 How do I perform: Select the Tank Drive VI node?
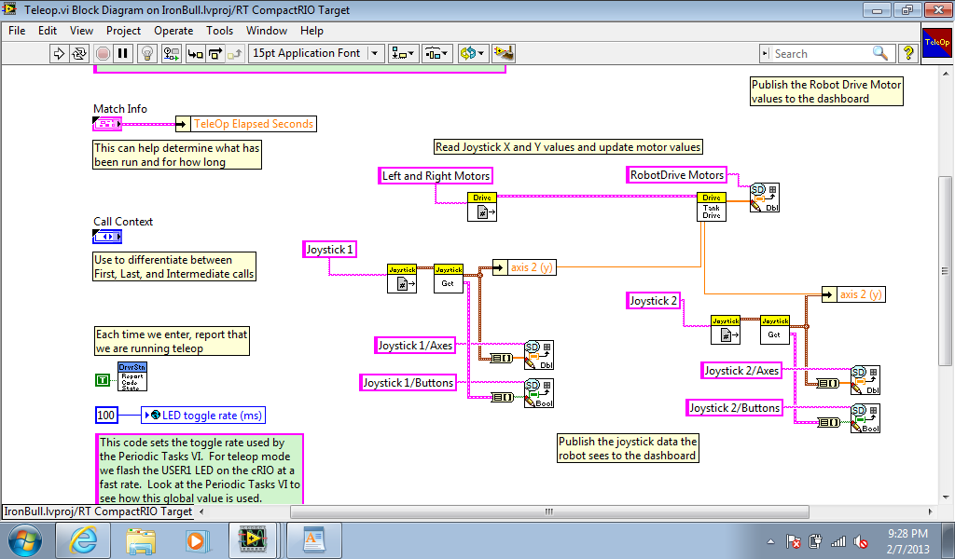pyautogui.click(x=712, y=207)
